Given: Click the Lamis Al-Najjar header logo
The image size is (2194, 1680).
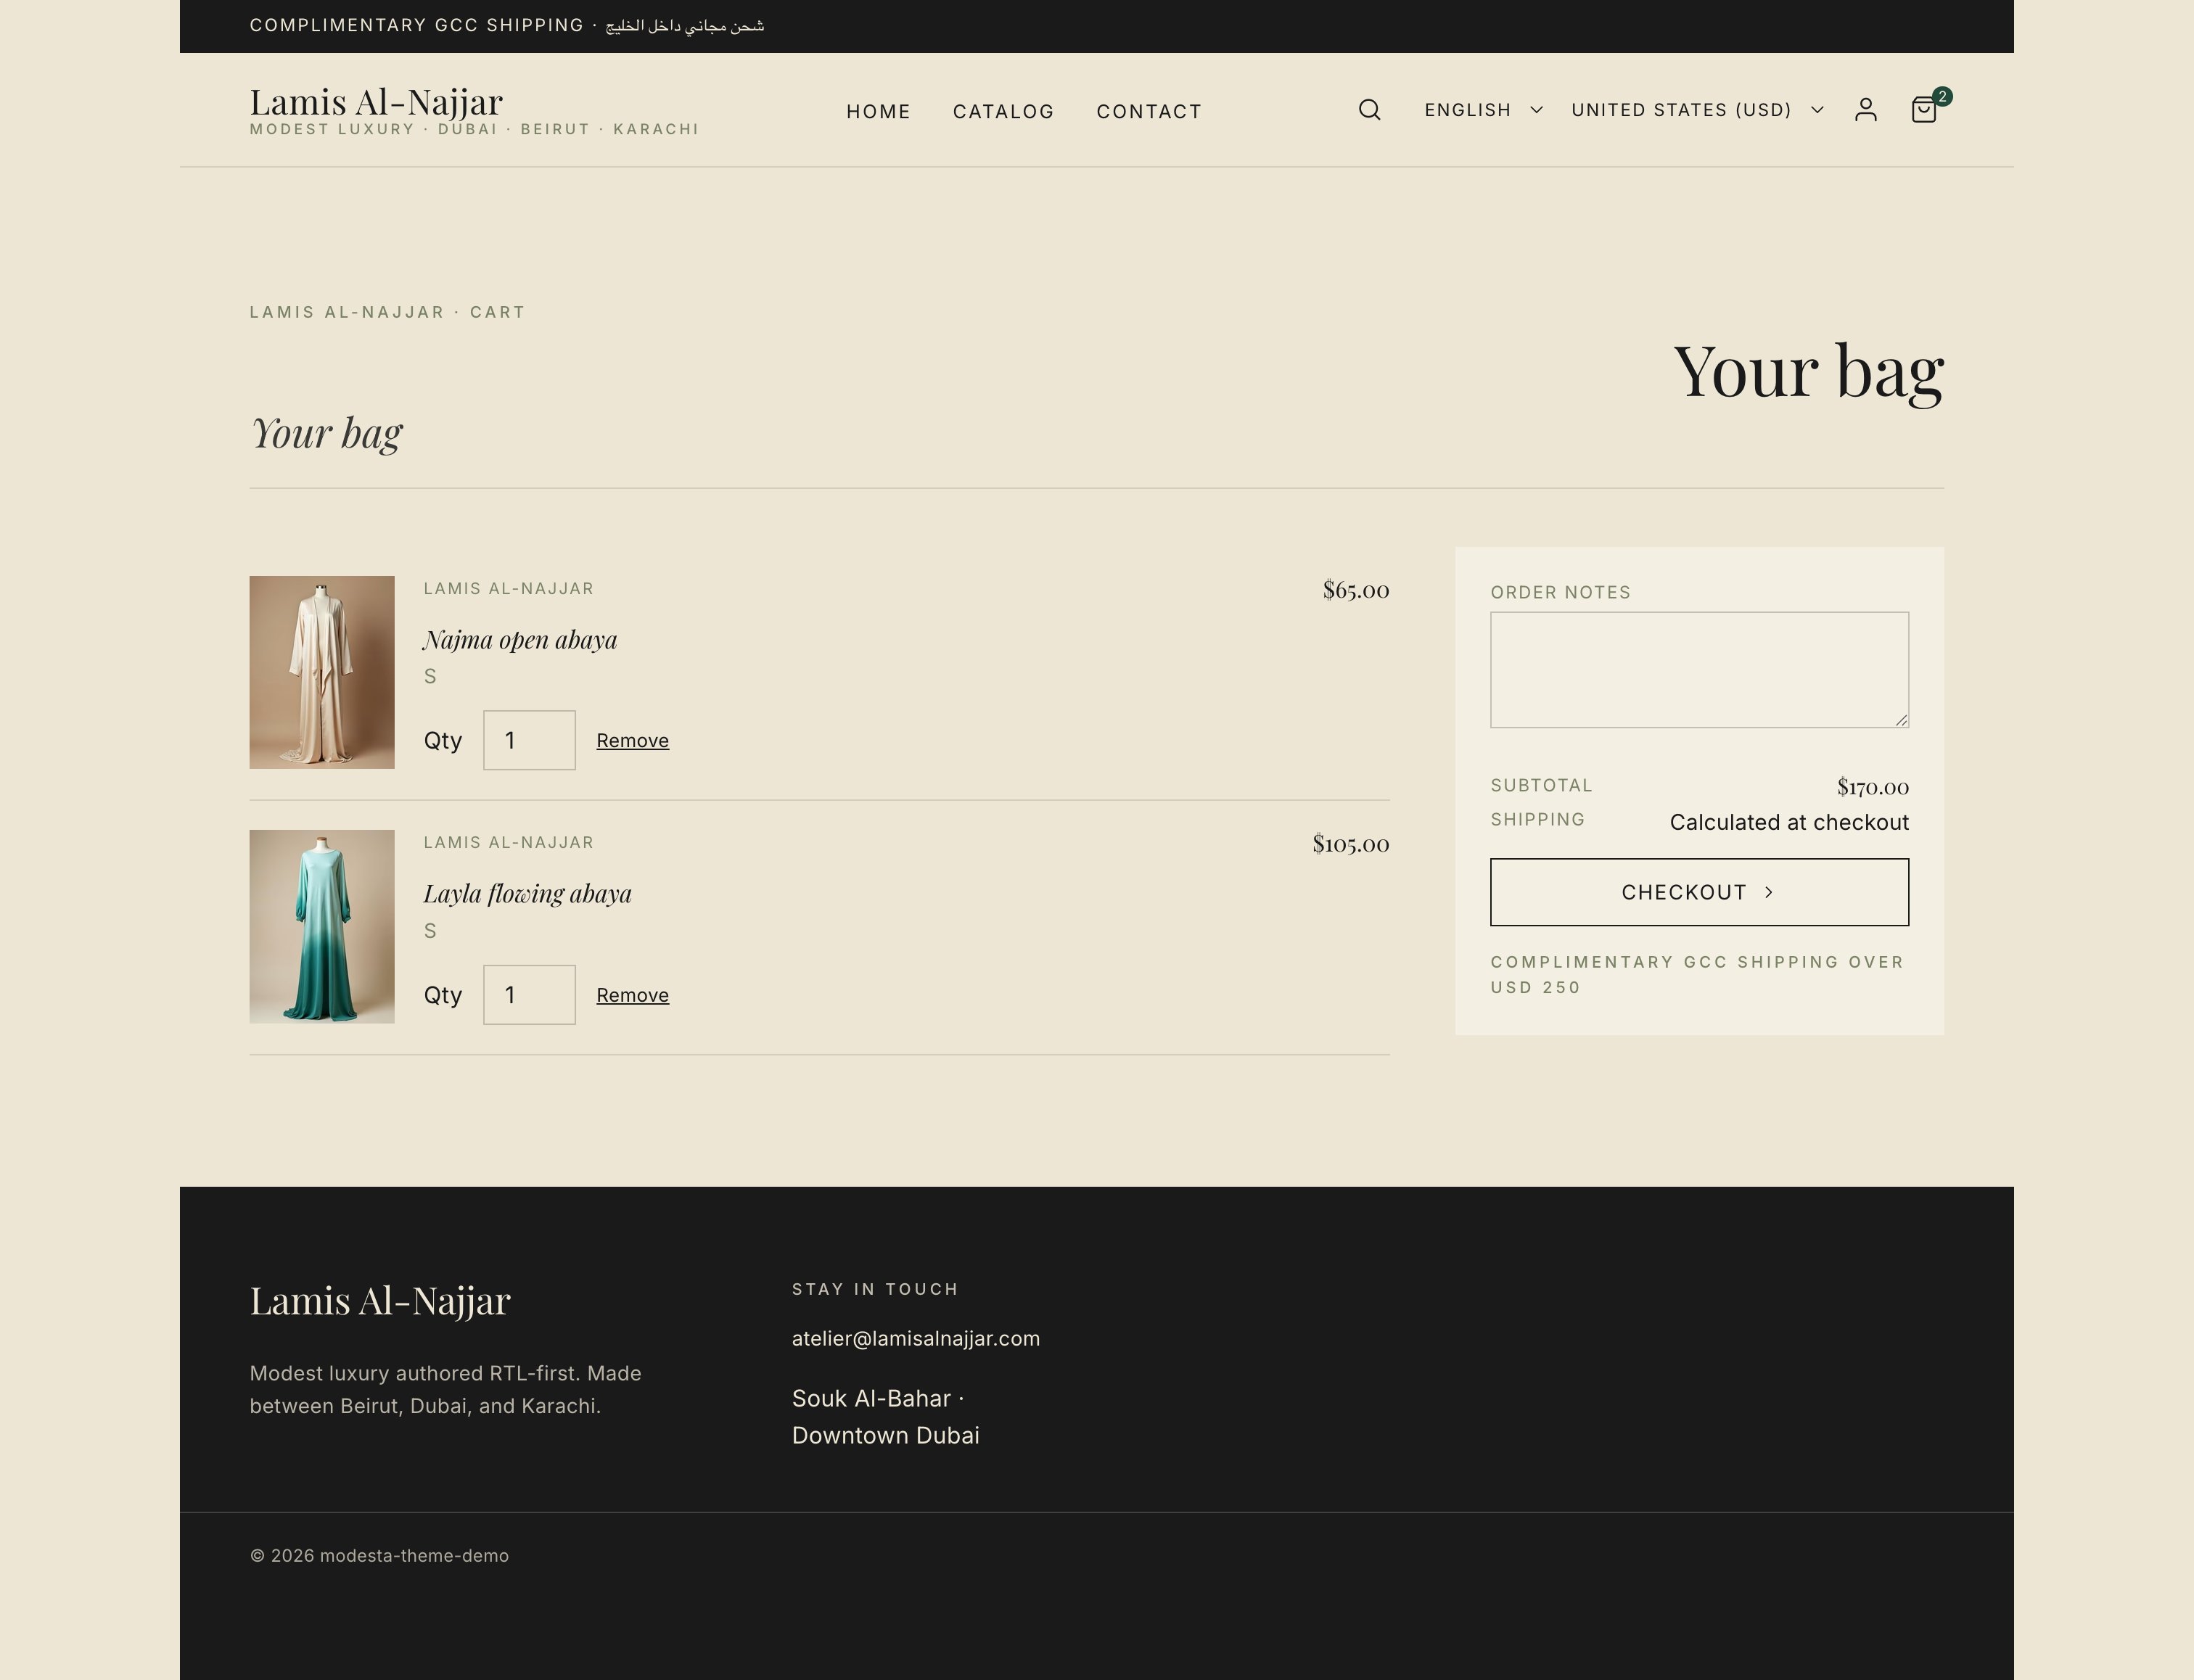Looking at the screenshot, I should pos(376,102).
